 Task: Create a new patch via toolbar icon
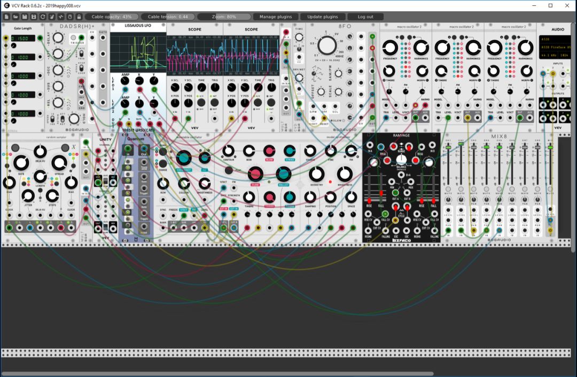click(x=6, y=17)
